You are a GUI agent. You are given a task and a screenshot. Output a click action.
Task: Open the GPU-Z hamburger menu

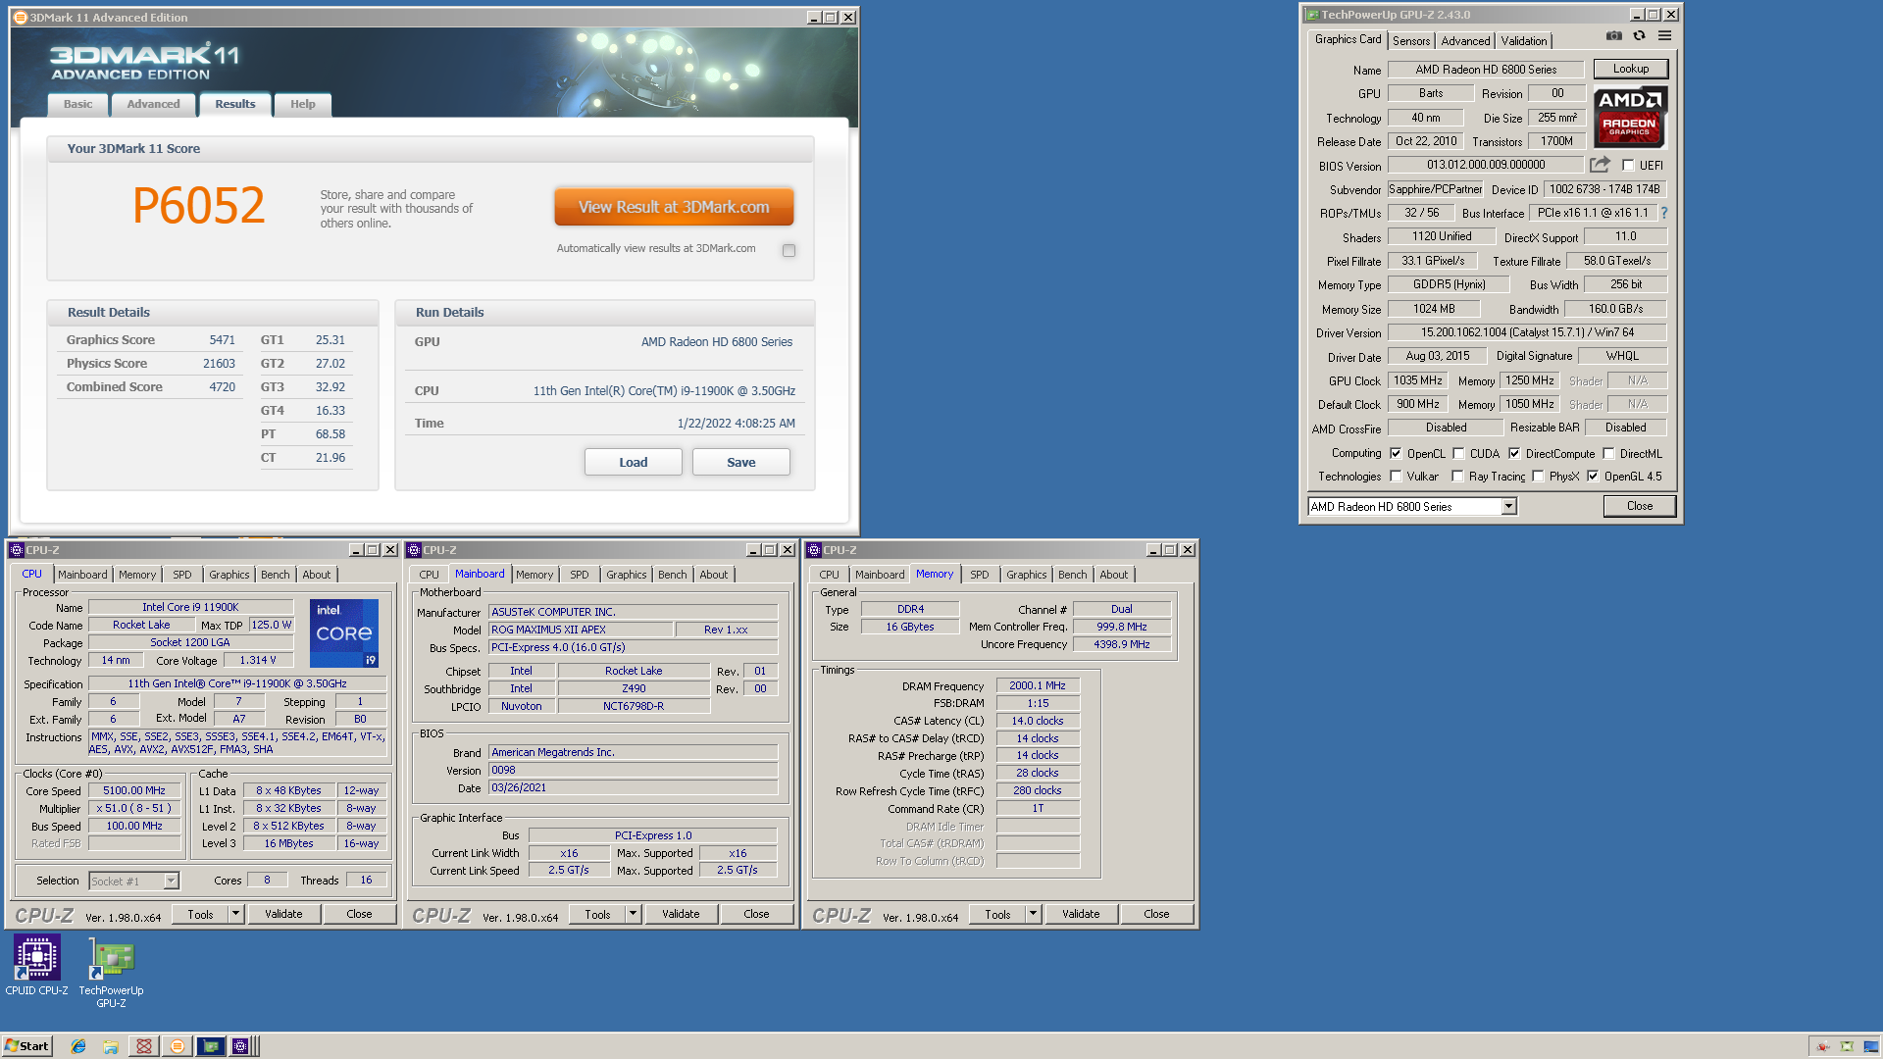click(1665, 36)
